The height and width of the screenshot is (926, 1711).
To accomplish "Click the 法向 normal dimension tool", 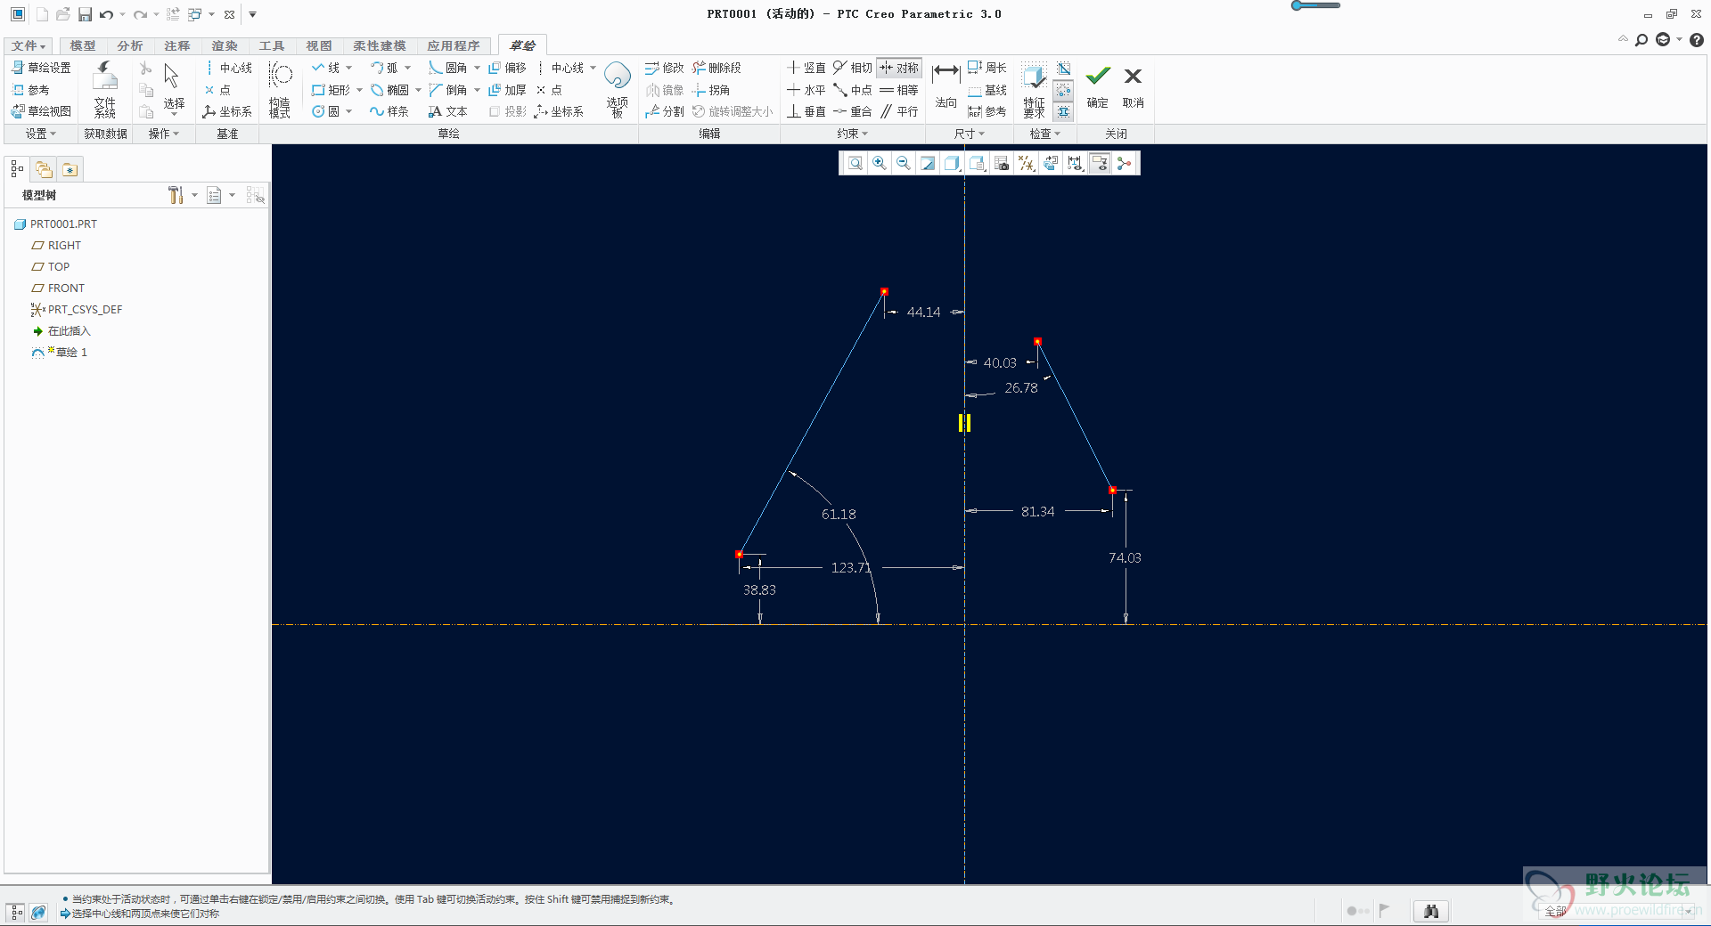I will [x=946, y=87].
